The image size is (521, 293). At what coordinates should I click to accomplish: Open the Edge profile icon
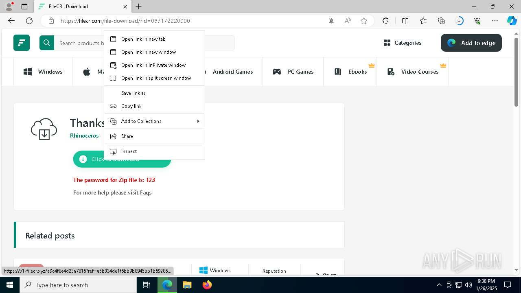pos(9,7)
